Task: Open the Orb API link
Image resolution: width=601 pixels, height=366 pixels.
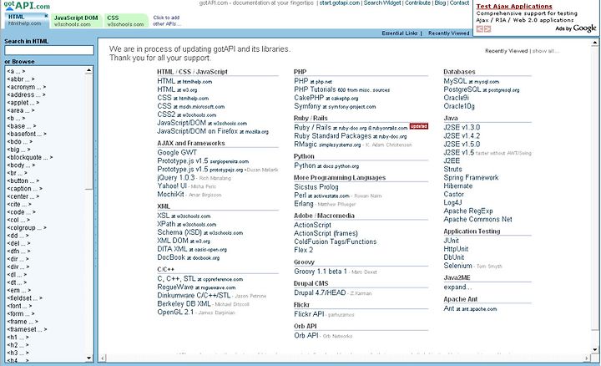Action: pos(306,335)
